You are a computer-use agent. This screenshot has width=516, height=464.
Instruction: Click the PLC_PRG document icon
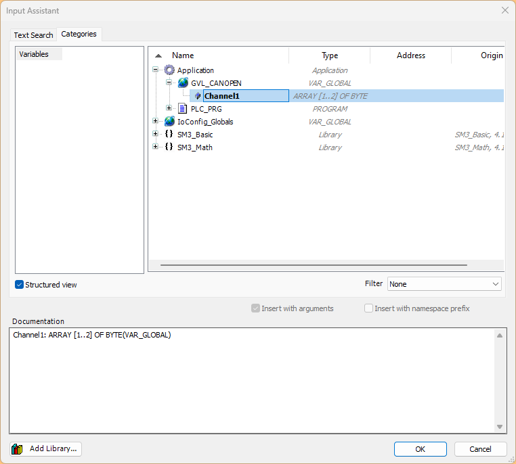pyautogui.click(x=182, y=108)
